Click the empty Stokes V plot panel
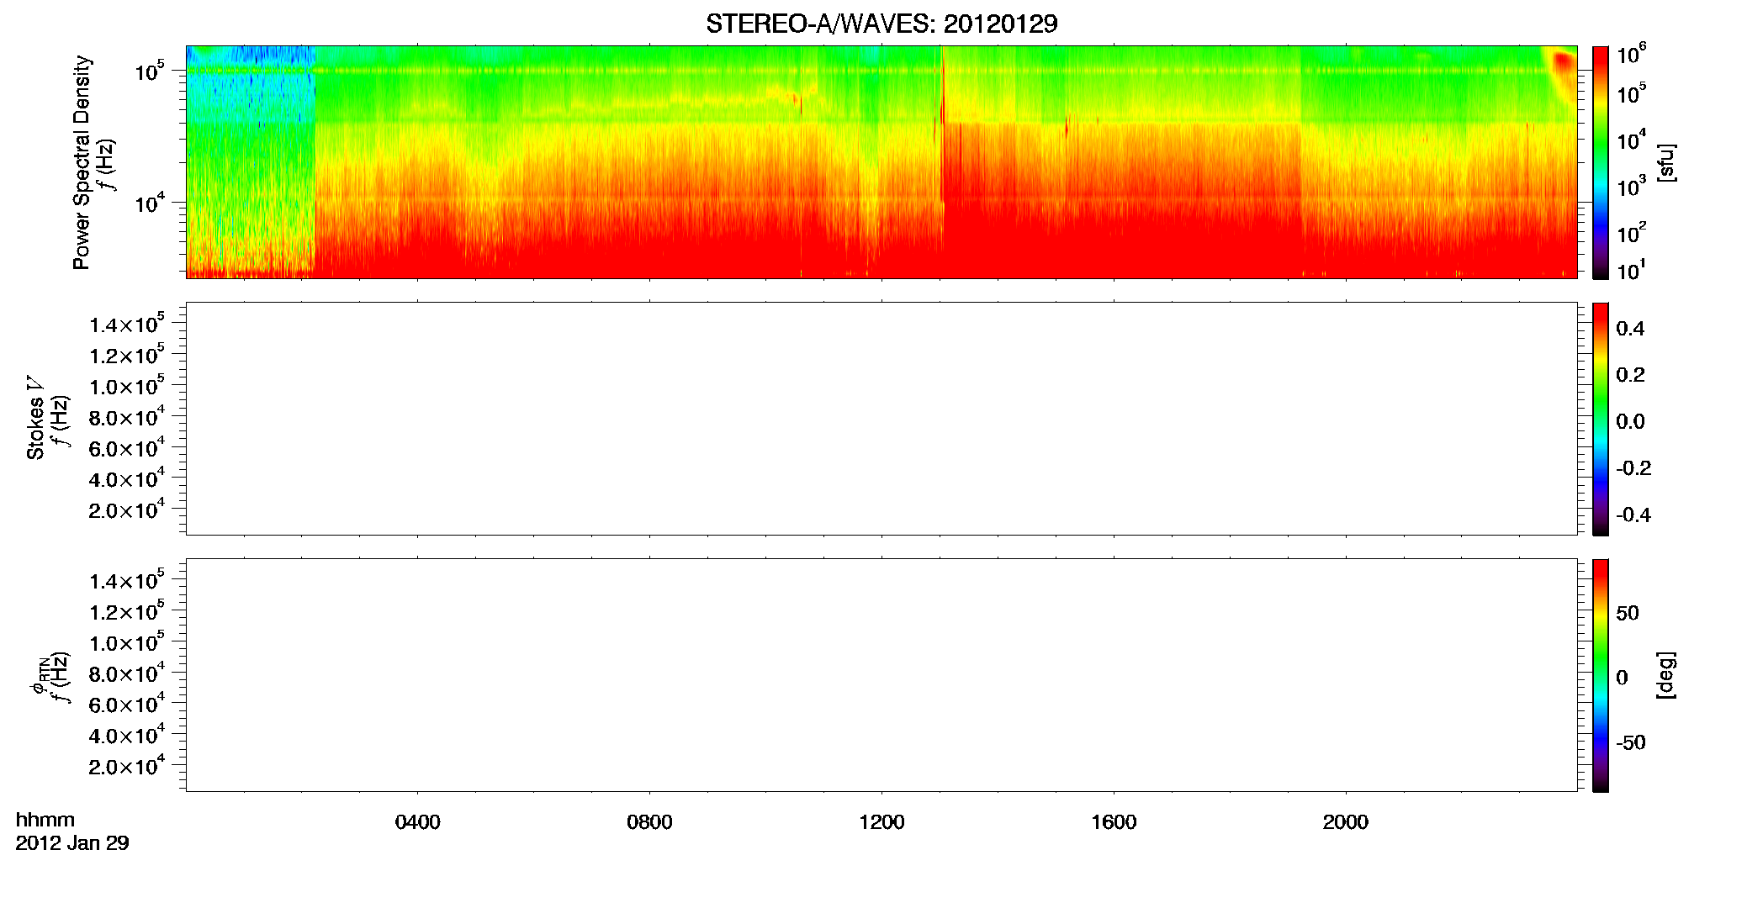The image size is (1763, 908). coord(881,419)
